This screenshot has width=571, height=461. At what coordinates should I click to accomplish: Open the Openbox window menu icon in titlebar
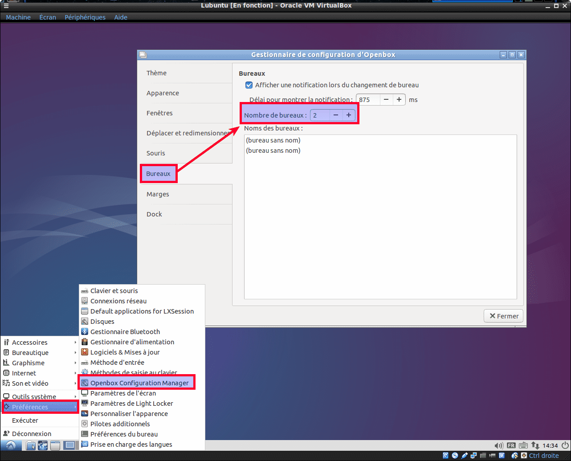[x=143, y=55]
